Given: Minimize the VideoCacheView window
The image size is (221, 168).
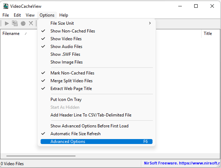Looking at the screenshot, I should 180,6.
